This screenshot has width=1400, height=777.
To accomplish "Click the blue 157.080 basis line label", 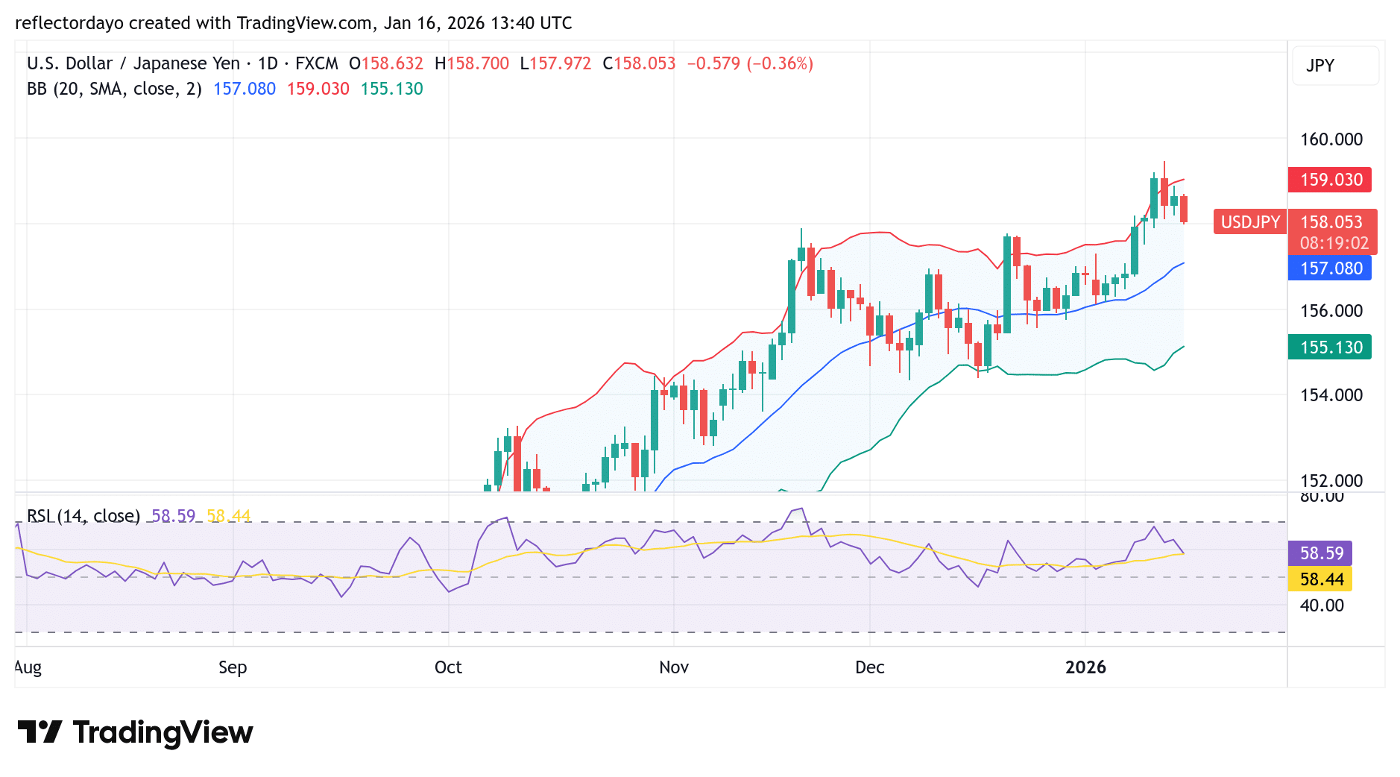I will click(1330, 268).
